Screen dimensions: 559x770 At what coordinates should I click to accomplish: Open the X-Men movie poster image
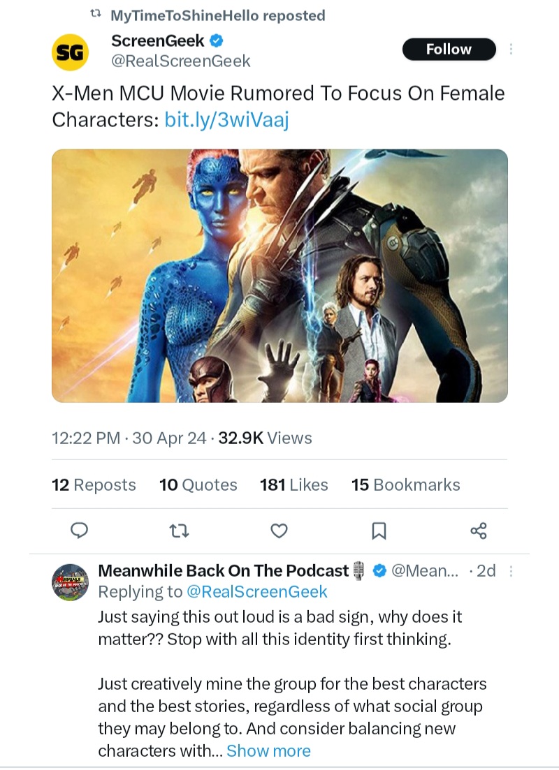pyautogui.click(x=279, y=275)
